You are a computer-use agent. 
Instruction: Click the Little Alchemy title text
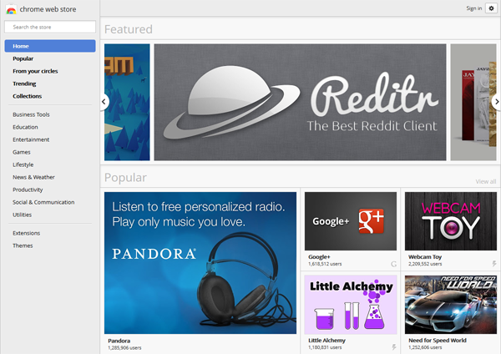326,341
